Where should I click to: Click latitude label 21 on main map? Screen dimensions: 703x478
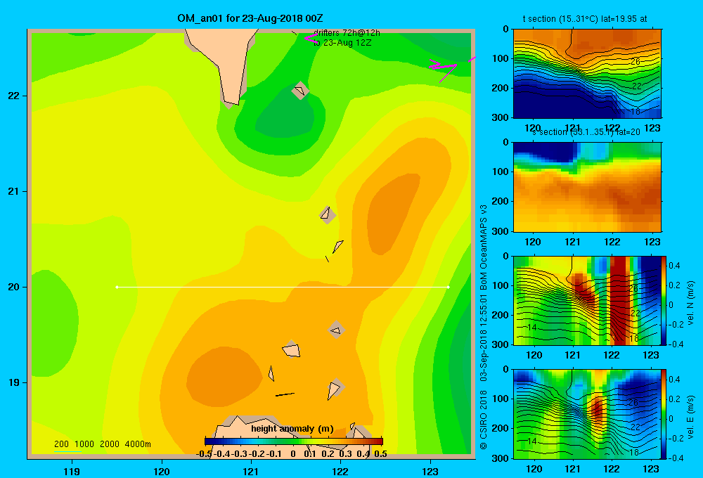point(14,191)
